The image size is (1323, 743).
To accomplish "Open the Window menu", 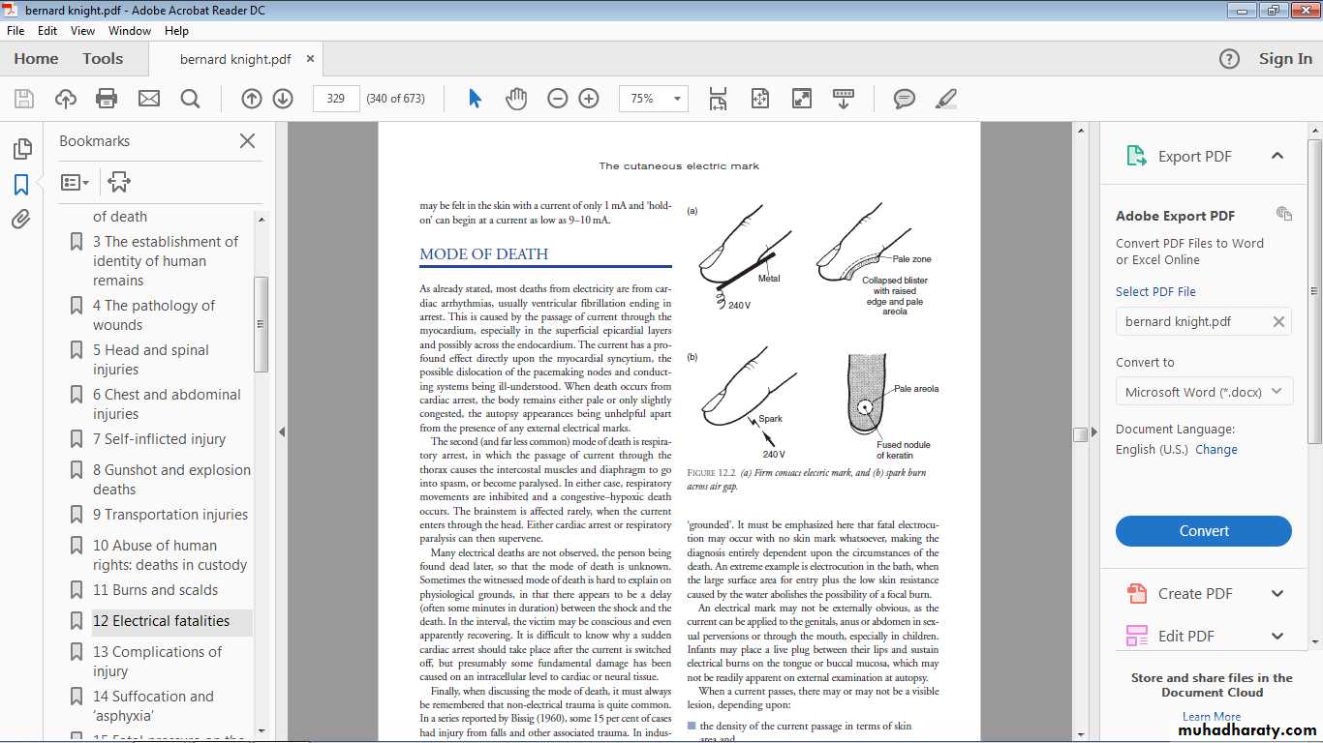I will click(129, 30).
